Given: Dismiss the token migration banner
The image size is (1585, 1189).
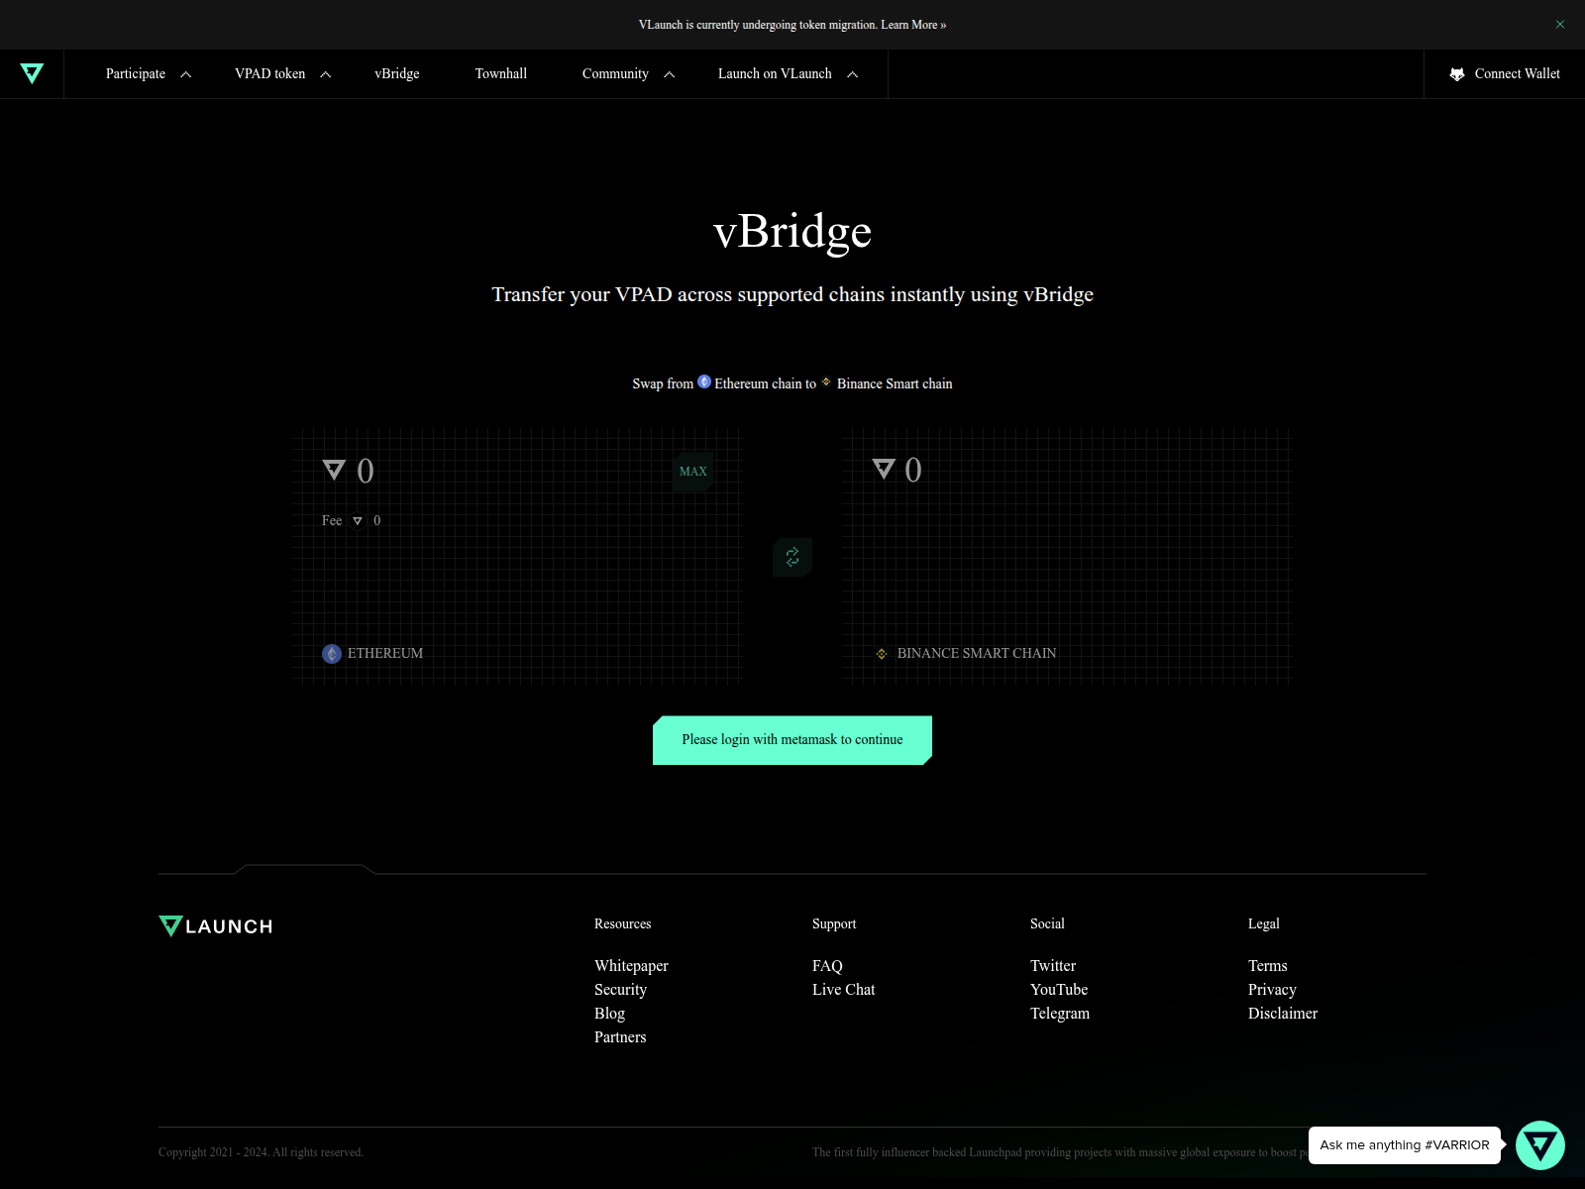Looking at the screenshot, I should coord(1560,25).
